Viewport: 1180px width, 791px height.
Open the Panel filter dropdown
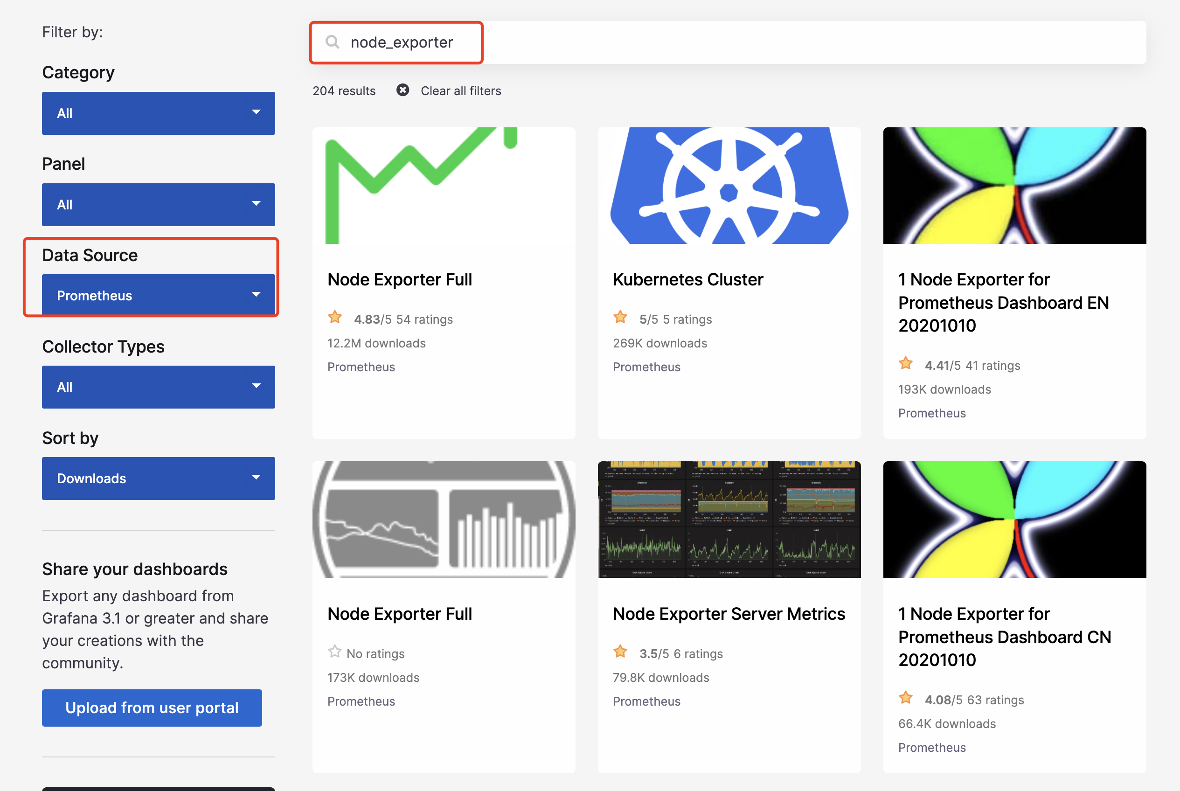159,205
